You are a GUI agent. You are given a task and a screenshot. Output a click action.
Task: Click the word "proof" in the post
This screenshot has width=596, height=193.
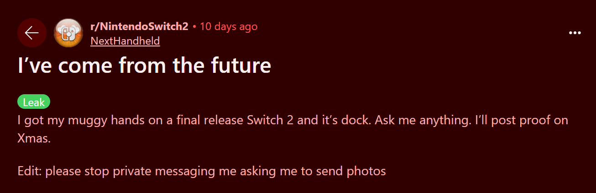click(x=525, y=121)
